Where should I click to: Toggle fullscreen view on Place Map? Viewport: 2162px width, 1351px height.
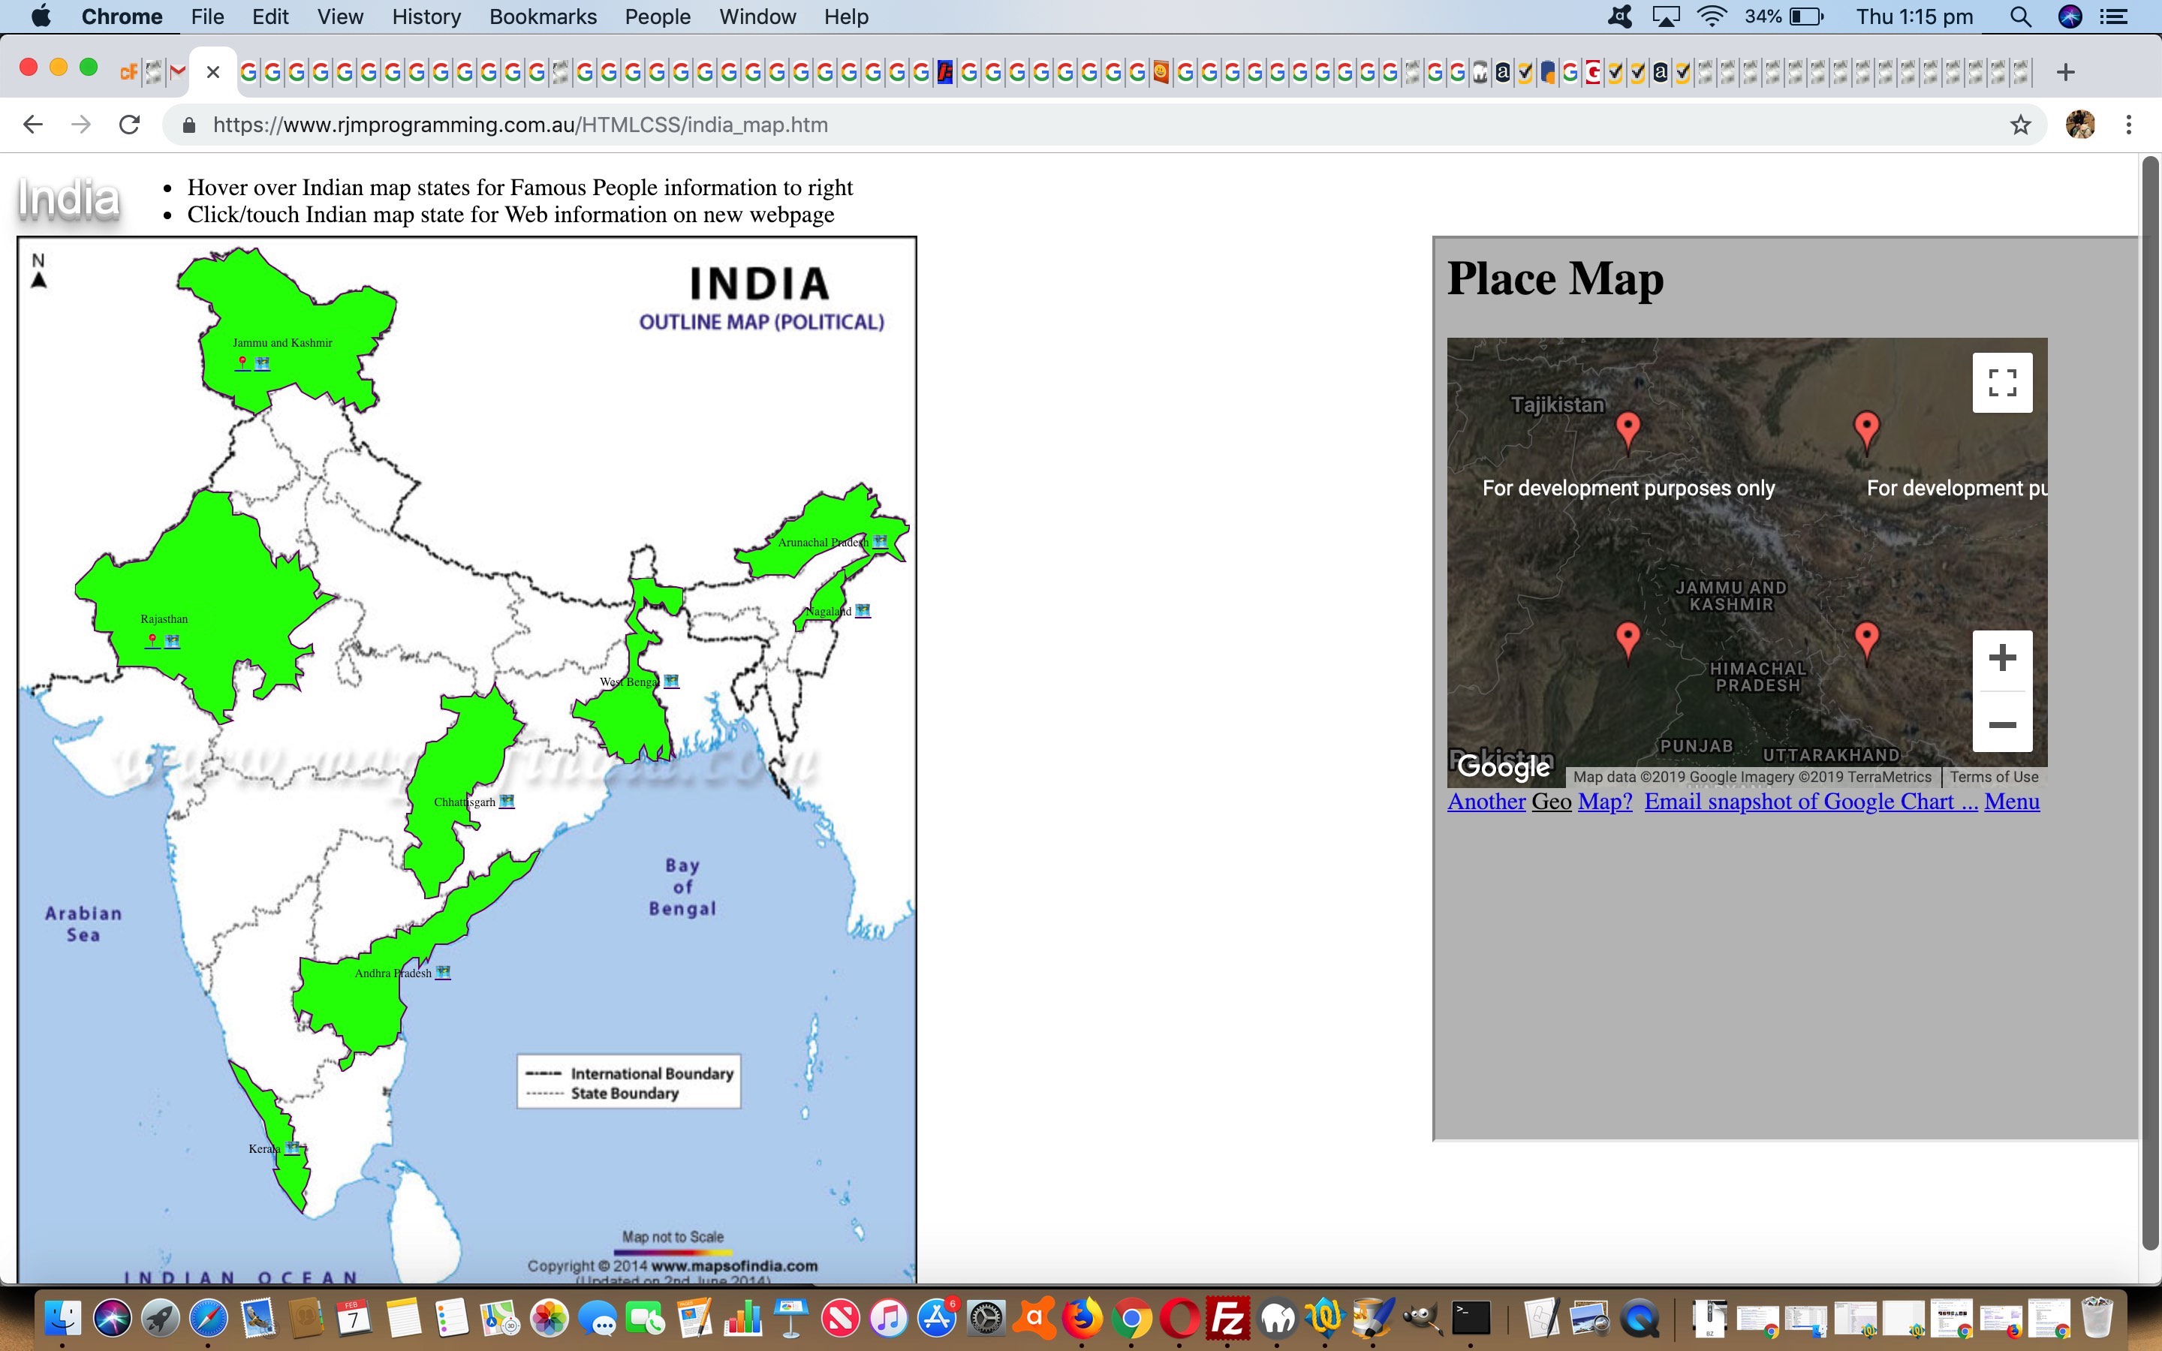point(2001,383)
